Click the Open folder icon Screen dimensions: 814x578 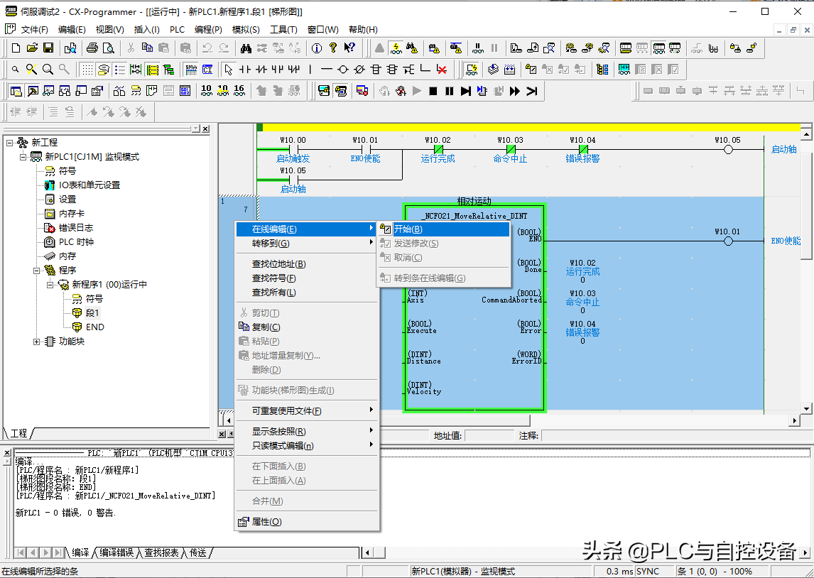pyautogui.click(x=32, y=48)
